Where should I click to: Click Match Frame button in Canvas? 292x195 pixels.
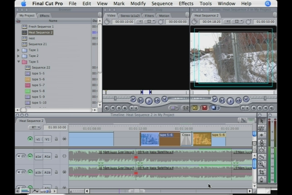272,108
